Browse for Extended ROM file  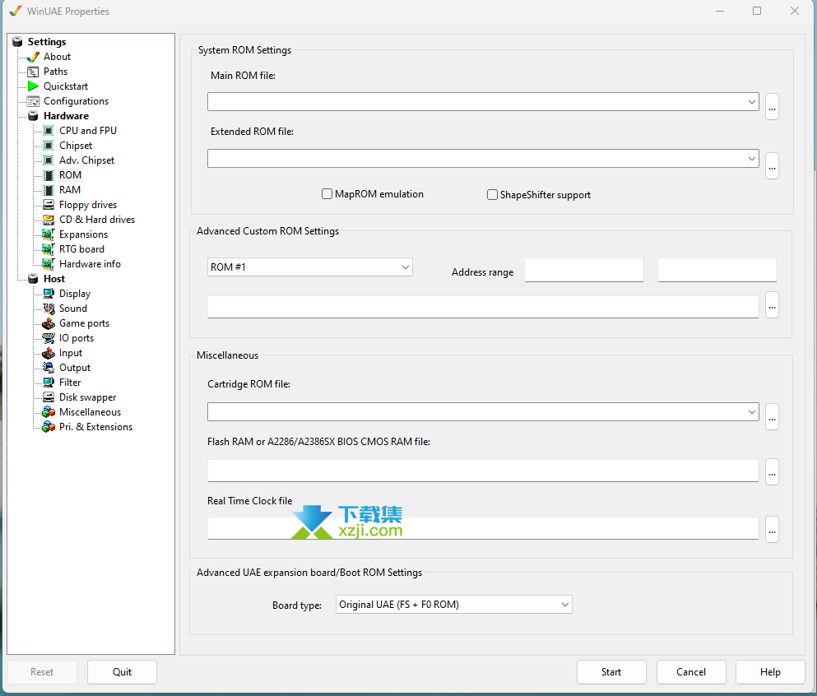pos(772,165)
